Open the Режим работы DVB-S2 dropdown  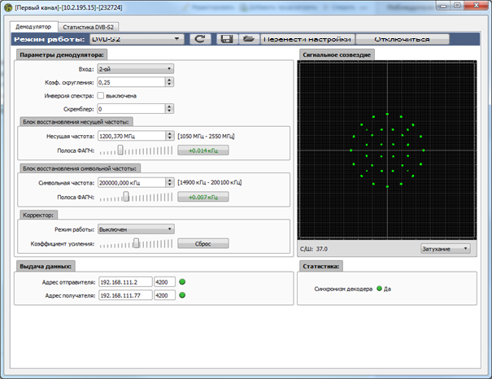coord(136,38)
